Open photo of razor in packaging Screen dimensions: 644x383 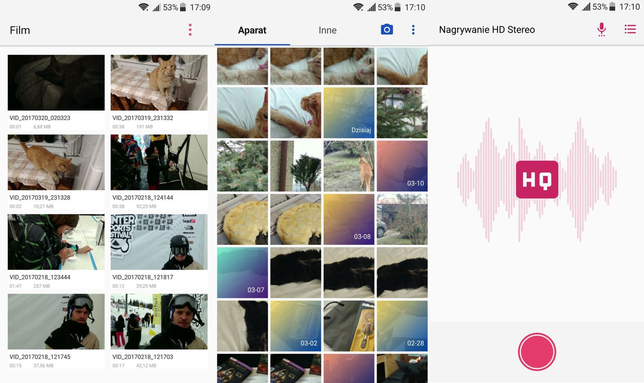[349, 326]
